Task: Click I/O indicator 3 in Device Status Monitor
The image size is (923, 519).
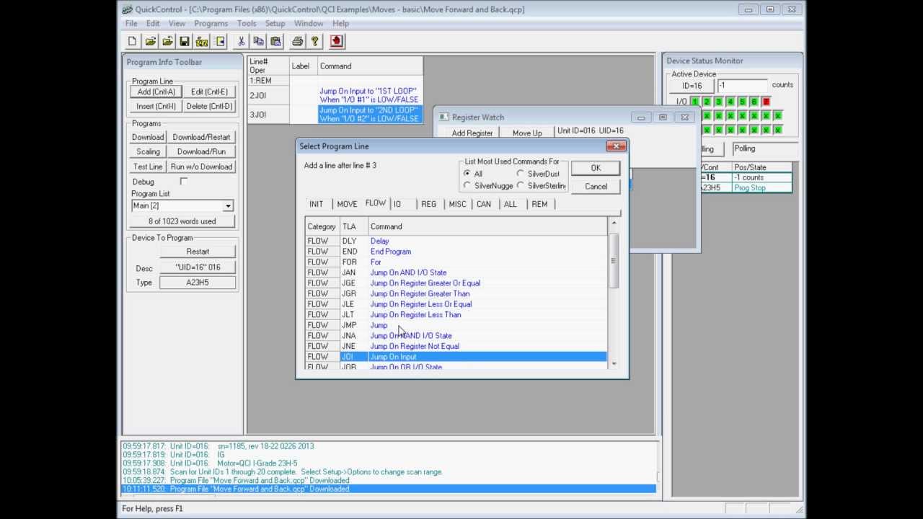Action: 719,102
